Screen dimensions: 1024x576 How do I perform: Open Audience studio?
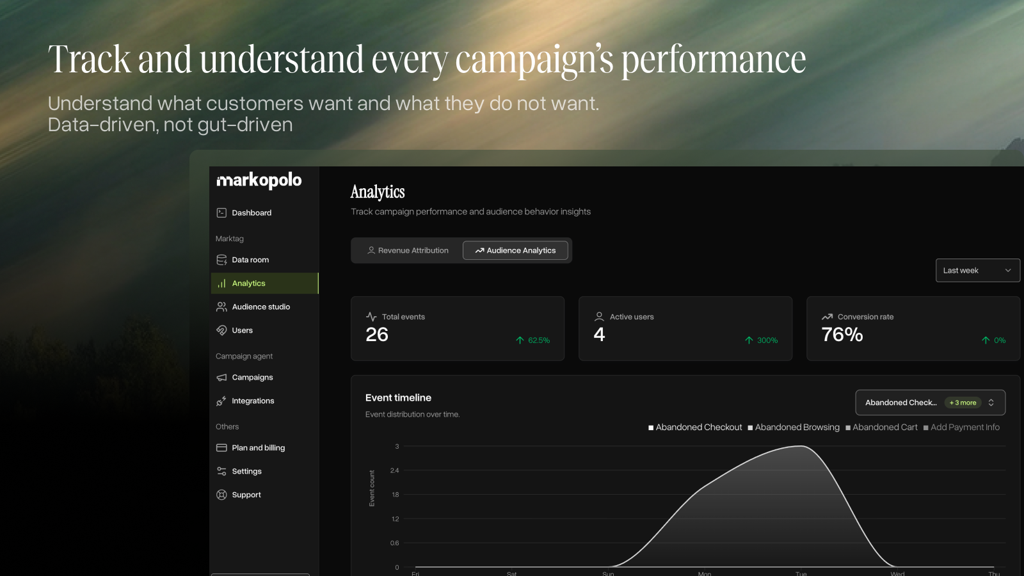coord(264,307)
